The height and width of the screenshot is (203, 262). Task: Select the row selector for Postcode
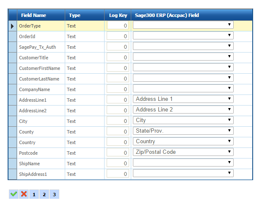(x=12, y=153)
